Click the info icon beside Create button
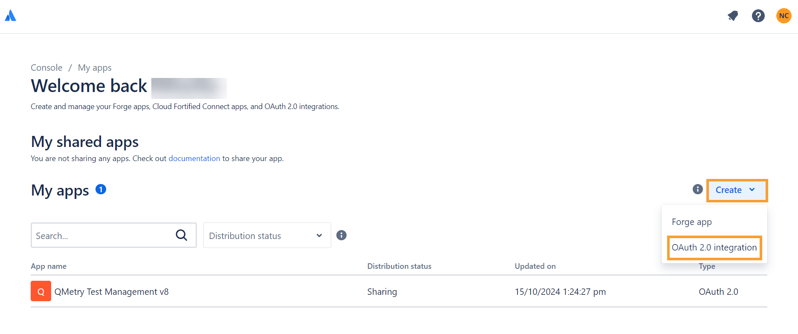Viewport: 798px width, 334px height. (697, 190)
